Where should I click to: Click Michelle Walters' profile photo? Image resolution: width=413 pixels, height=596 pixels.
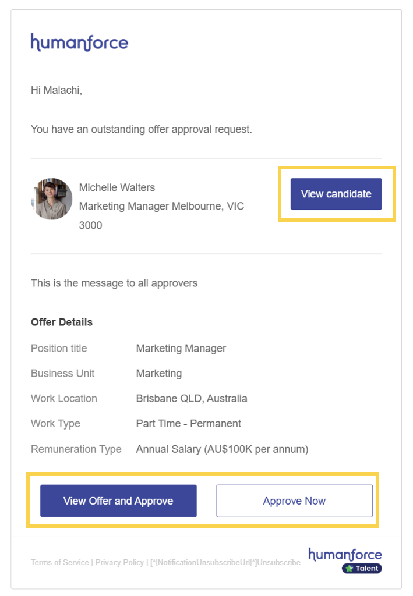(x=52, y=199)
